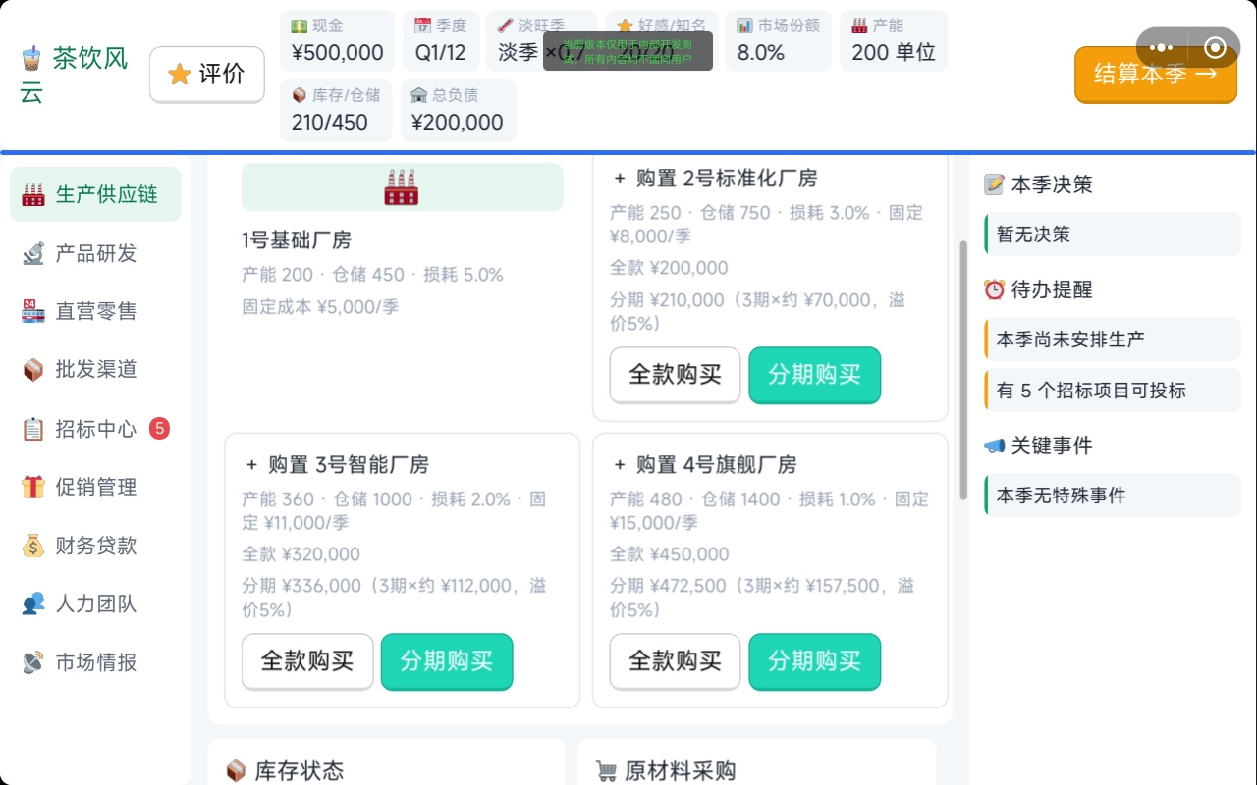
Task: Click the gift icon beside 促销管理
Action: pos(33,487)
